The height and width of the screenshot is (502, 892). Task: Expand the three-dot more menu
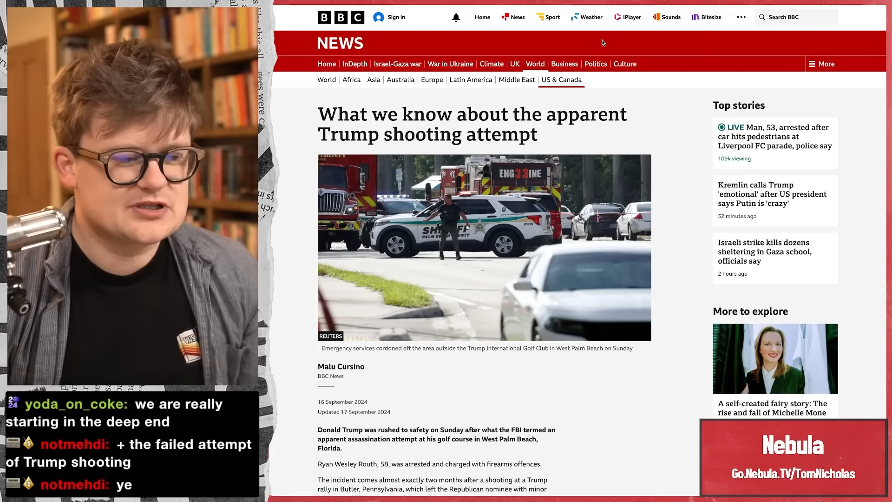point(741,17)
